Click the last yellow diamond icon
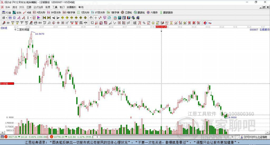270x145 pixels. pos(85,18)
